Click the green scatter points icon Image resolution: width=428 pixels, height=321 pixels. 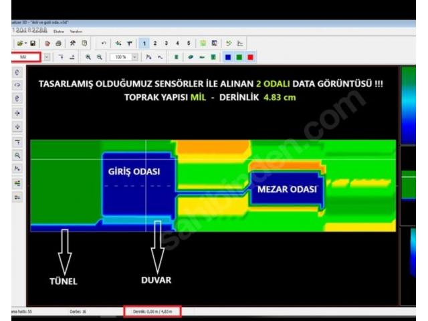pyautogui.click(x=229, y=43)
